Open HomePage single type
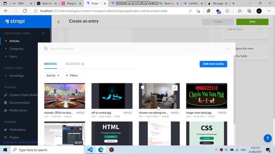Viewport: 275px width, 154px height. [x=16, y=76]
